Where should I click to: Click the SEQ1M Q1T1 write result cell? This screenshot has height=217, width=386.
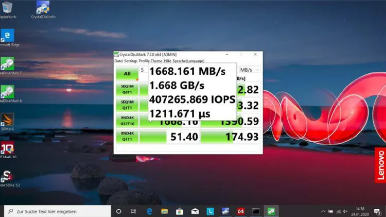[248, 105]
